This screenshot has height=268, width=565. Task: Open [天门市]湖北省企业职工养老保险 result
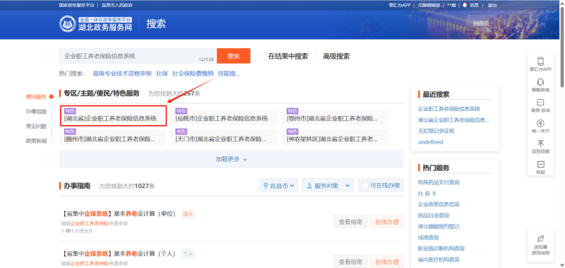(224, 138)
